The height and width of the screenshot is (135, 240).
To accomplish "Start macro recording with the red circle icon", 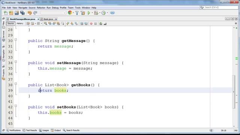I will click(91, 24).
